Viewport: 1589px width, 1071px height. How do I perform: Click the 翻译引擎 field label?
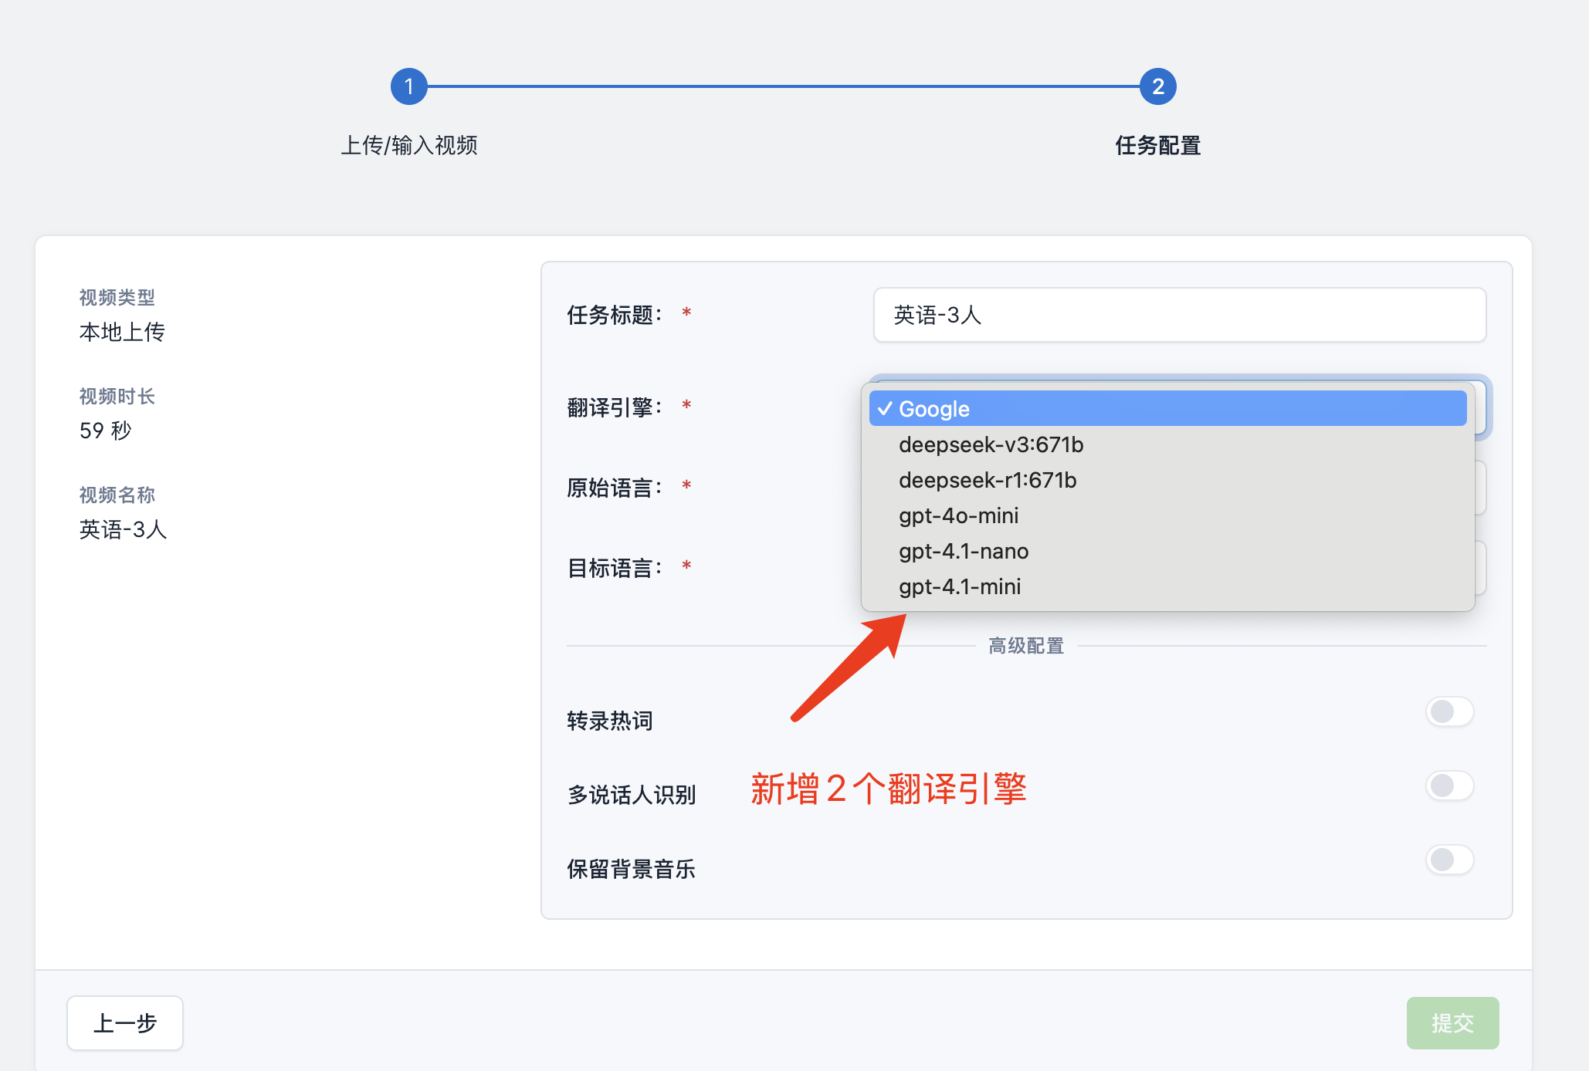615,407
